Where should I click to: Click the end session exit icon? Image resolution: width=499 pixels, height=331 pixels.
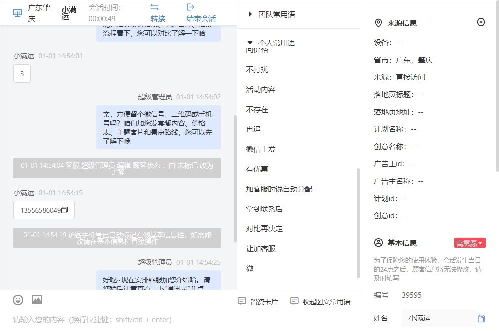[x=190, y=7]
